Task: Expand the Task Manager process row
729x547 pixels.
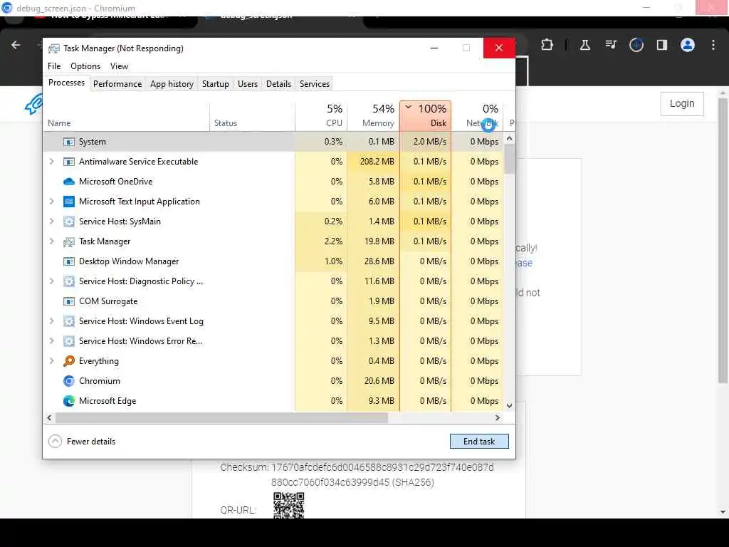Action: coord(51,241)
